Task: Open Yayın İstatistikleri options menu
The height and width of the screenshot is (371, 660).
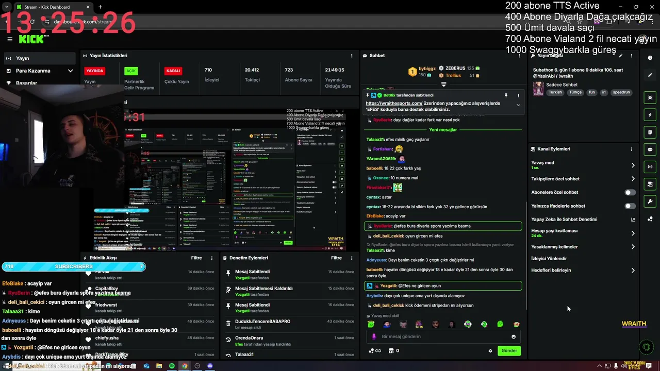Action: [x=352, y=56]
